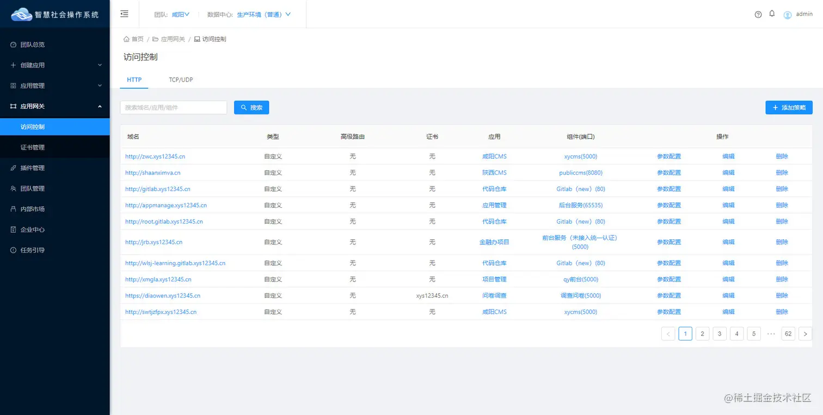This screenshot has width=823, height=415.
Task: Open http://zwc.xys12345.cn domain link
Action: pyautogui.click(x=155, y=157)
